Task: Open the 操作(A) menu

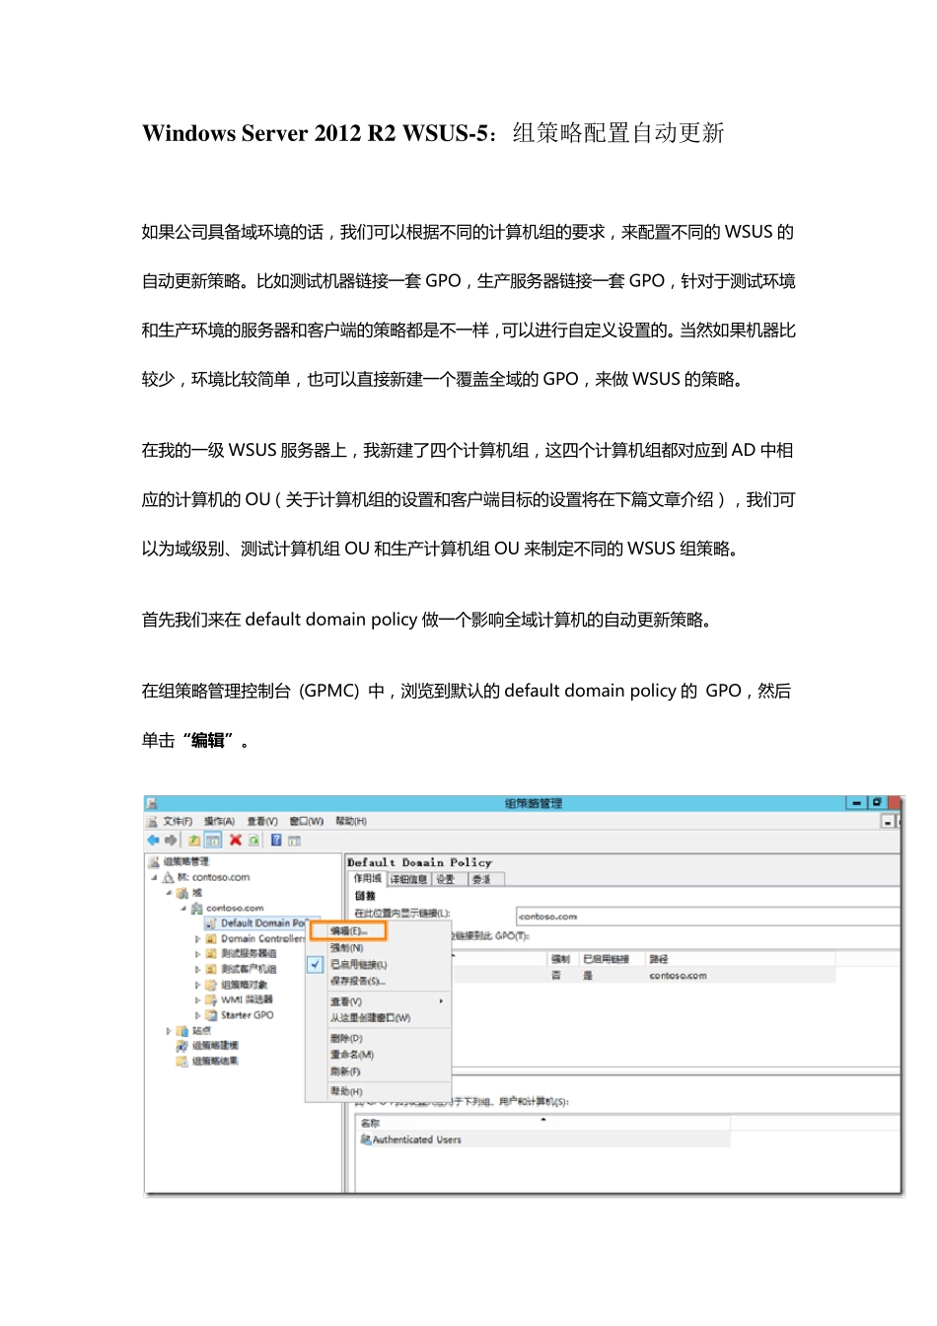Action: pos(220,821)
